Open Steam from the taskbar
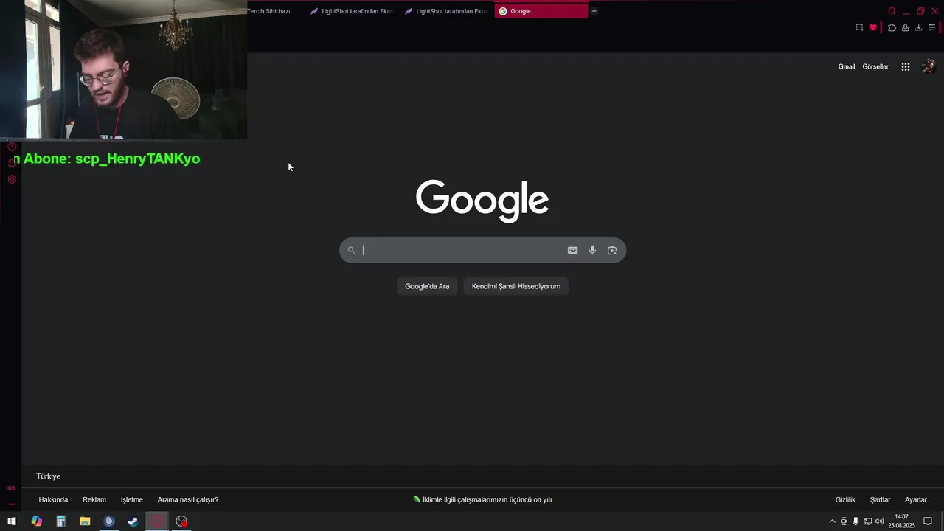 coord(133,521)
